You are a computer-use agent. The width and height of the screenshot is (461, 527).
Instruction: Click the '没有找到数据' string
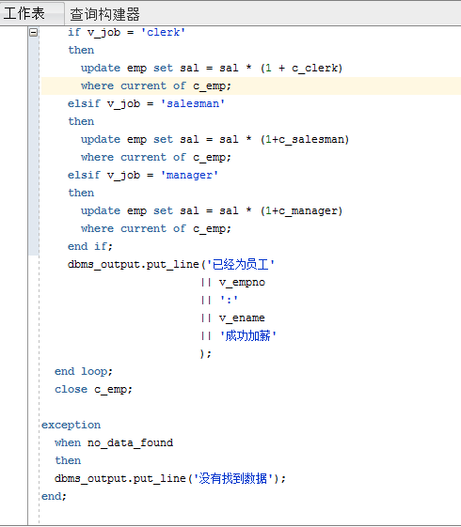(x=233, y=478)
